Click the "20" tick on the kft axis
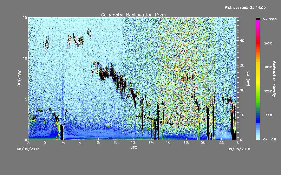This screenshot has height=175, width=281. [242, 90]
